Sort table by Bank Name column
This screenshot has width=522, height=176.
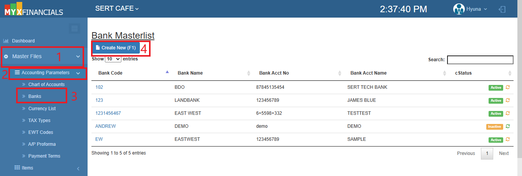pyautogui.click(x=190, y=73)
